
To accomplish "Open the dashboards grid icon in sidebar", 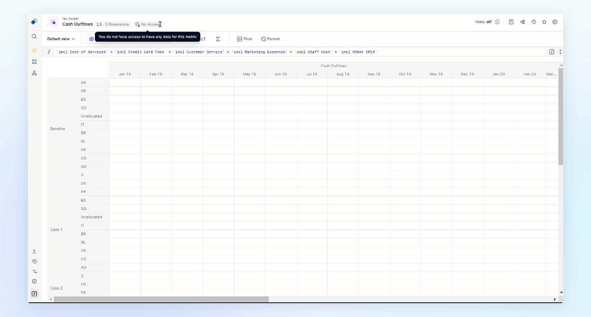I will coord(34,61).
